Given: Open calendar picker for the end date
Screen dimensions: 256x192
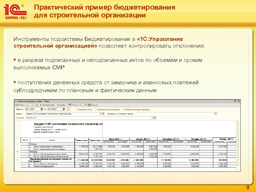Looking at the screenshot, I should tap(64, 109).
